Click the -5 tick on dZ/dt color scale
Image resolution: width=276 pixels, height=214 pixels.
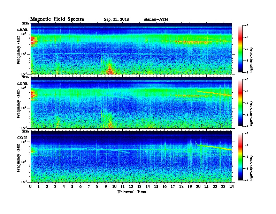pos(247,133)
